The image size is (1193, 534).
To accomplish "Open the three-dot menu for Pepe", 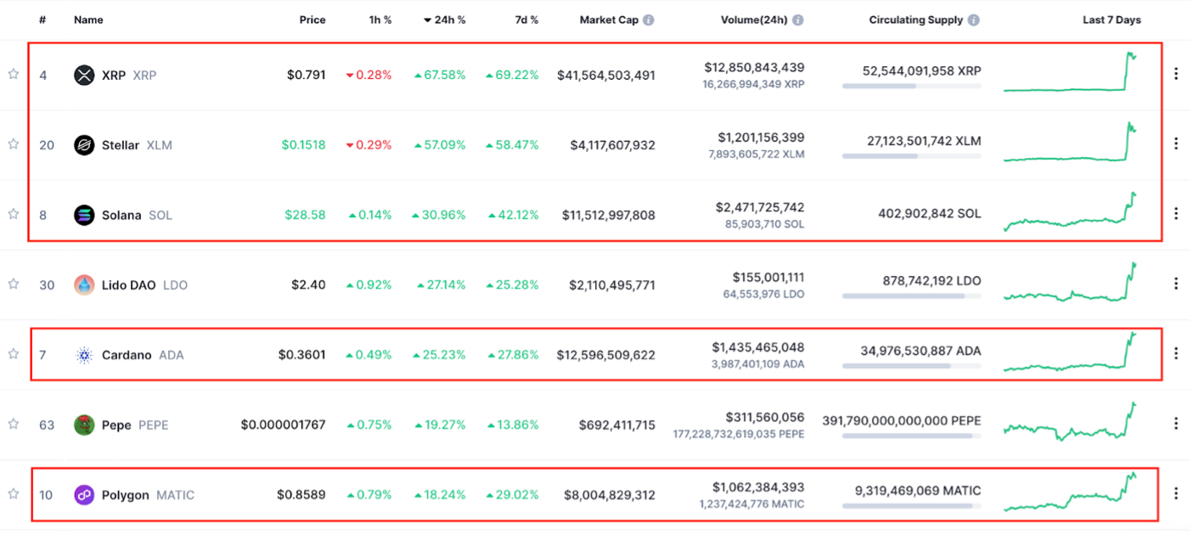I will point(1176,424).
